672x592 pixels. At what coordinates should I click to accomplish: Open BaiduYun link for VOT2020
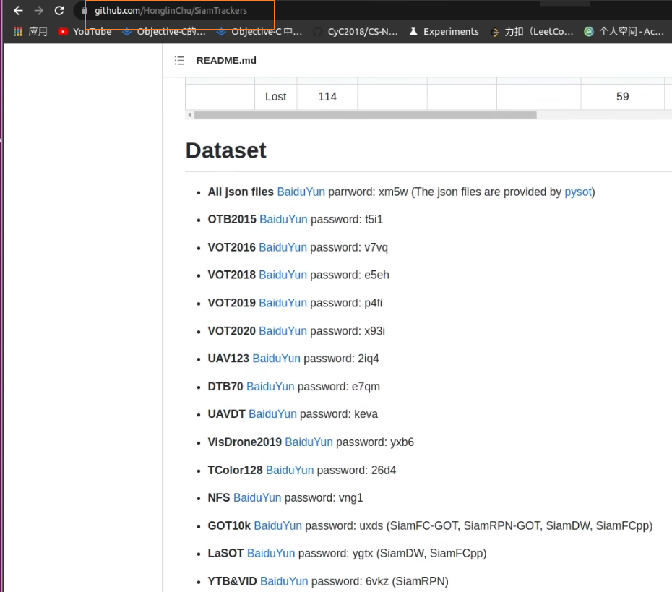283,331
